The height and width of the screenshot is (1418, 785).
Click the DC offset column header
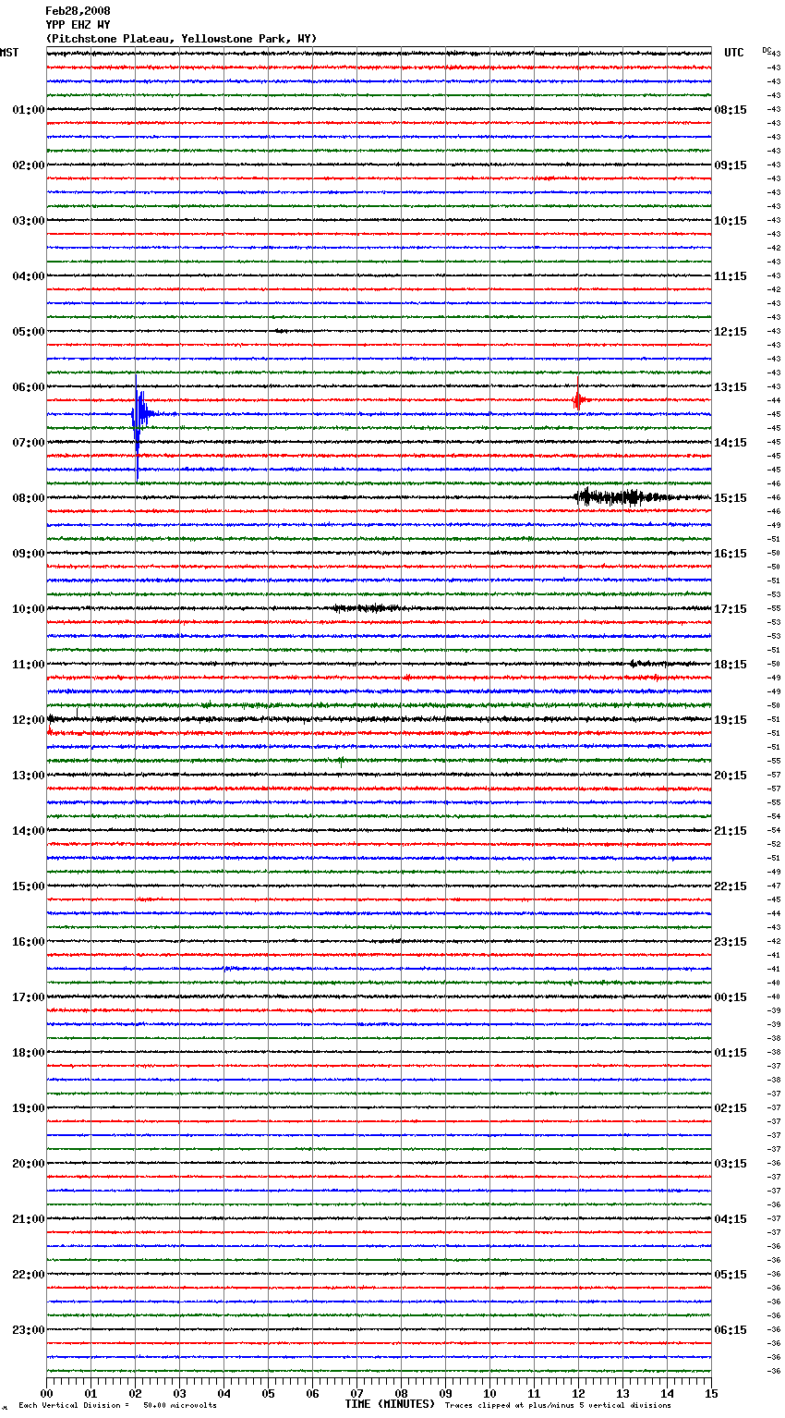(x=767, y=50)
